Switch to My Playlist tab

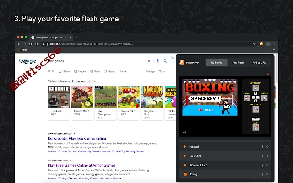coord(217,63)
